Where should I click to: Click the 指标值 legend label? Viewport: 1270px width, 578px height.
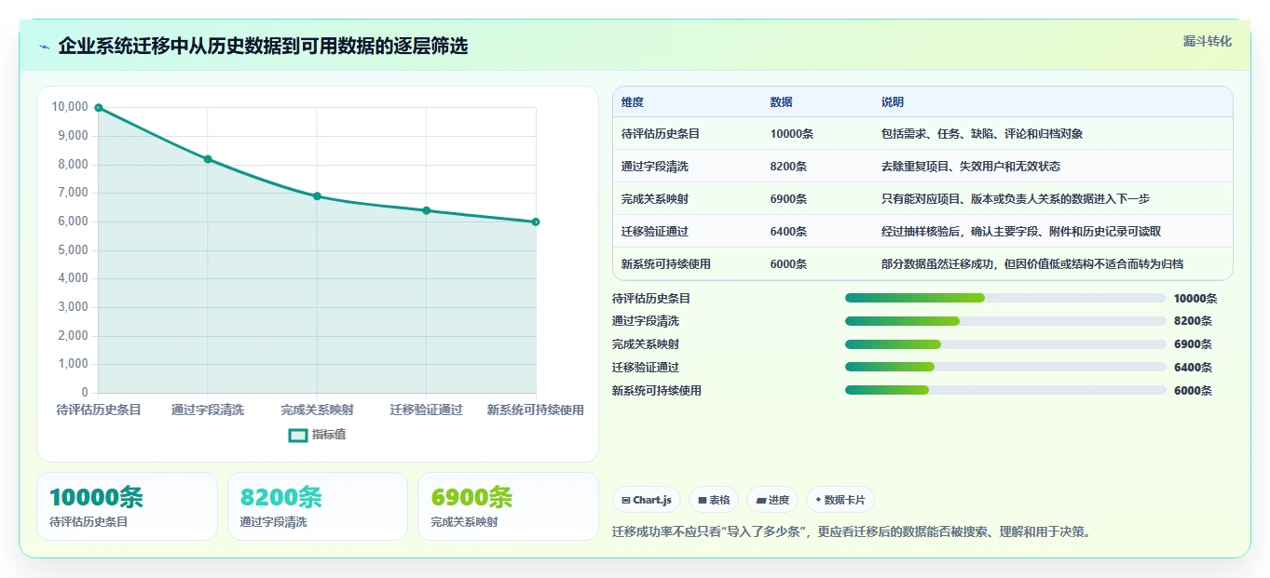(x=329, y=435)
